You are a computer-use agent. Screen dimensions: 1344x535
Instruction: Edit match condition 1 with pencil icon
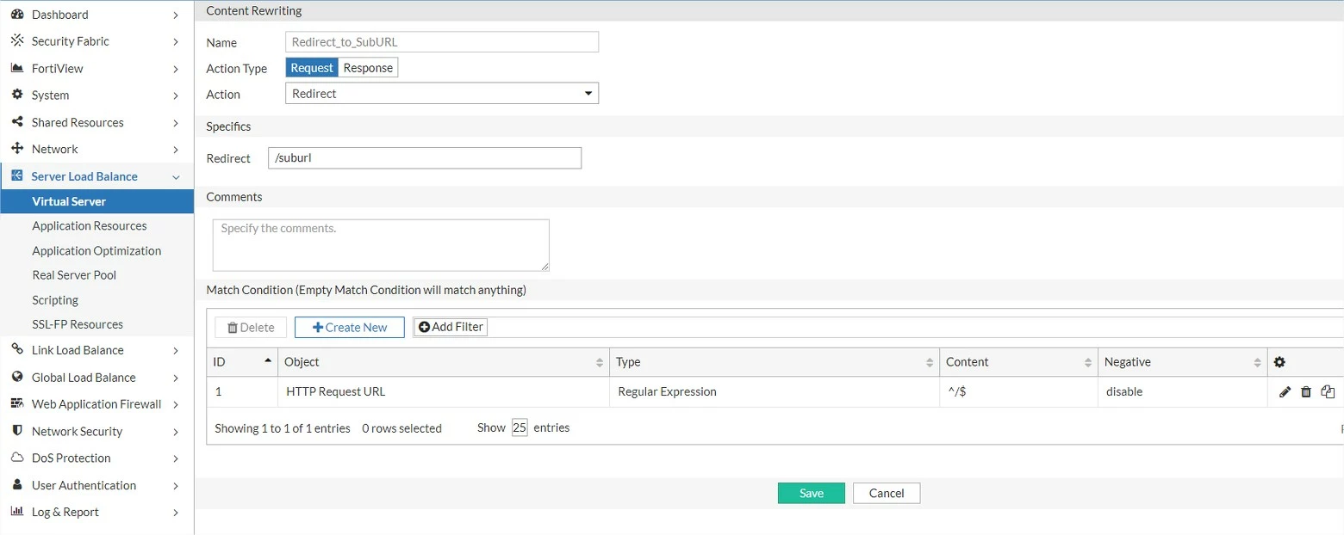pyautogui.click(x=1285, y=391)
